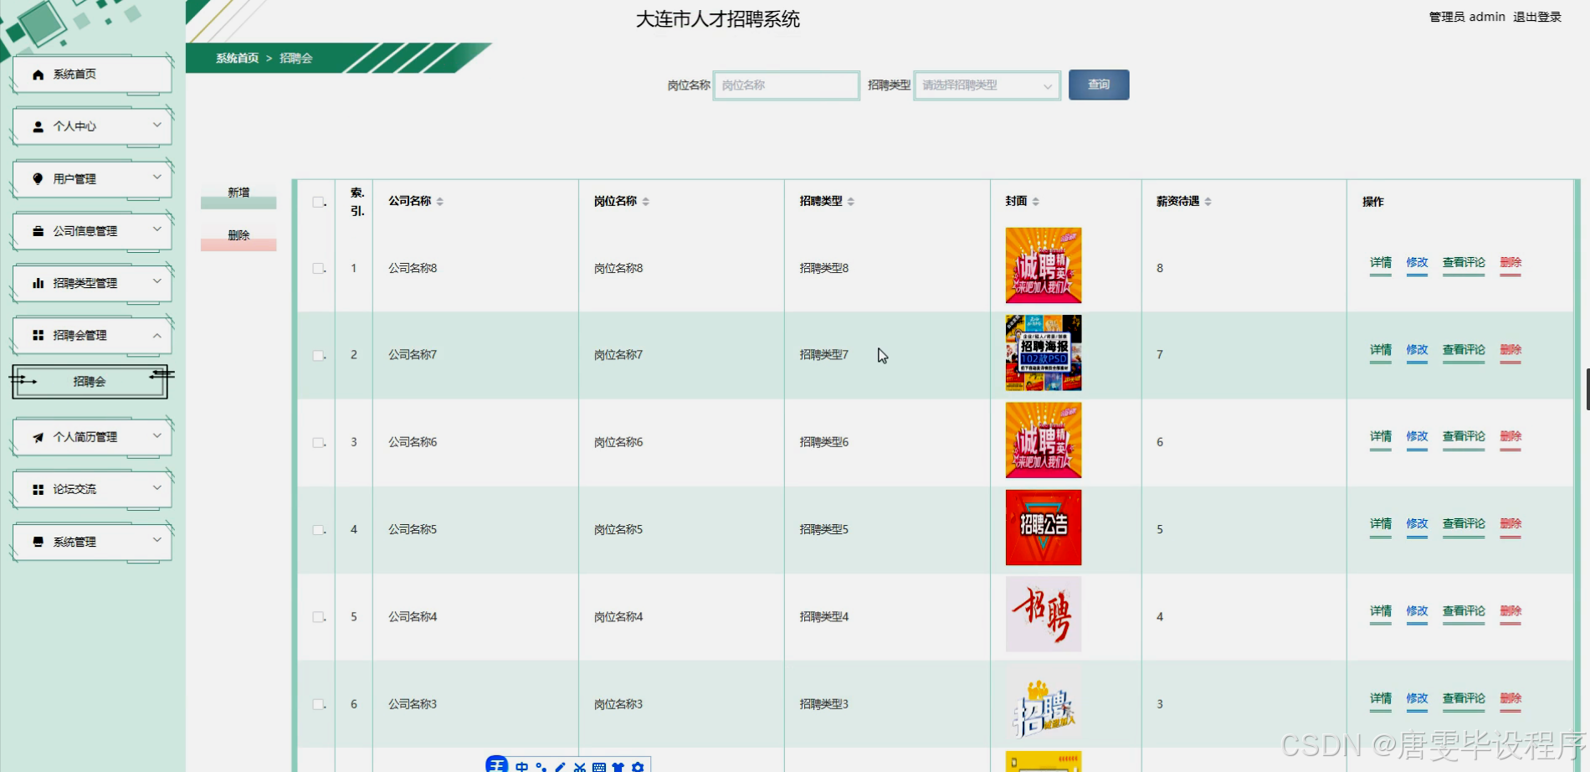1590x772 pixels.
Task: Expand the 招聘类型管理 menu chevron
Action: 156,281
